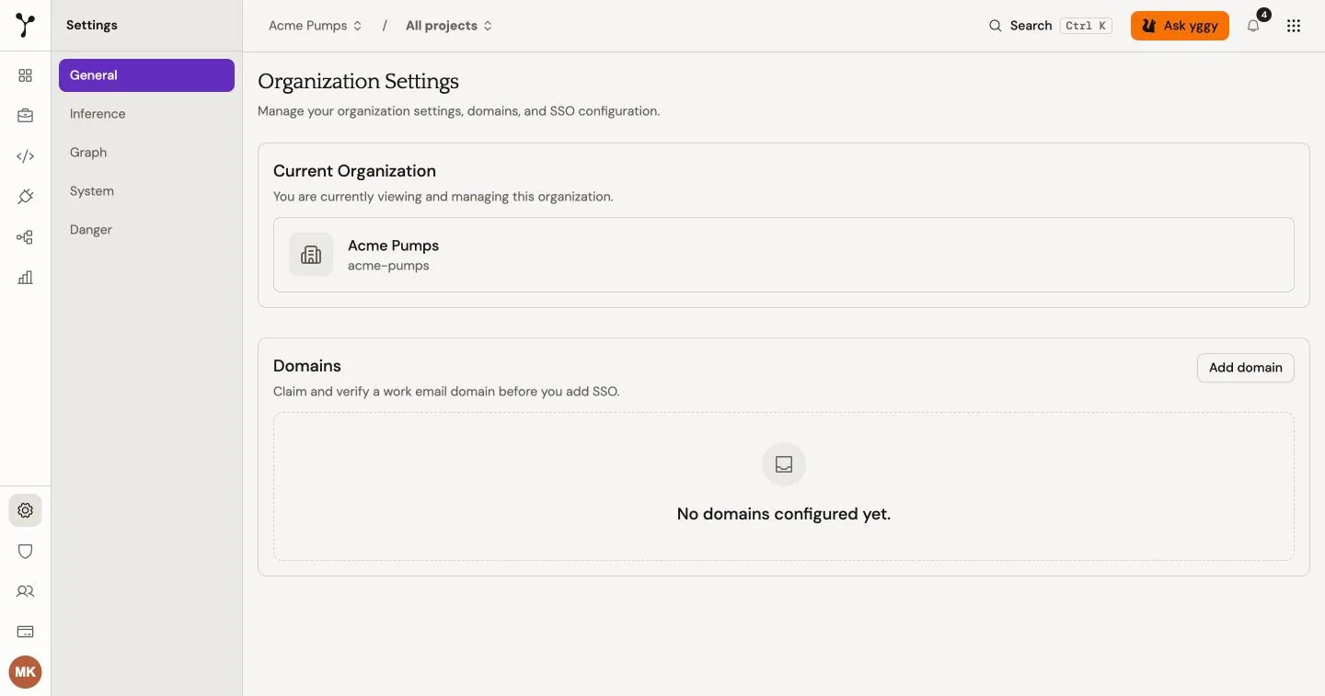Image resolution: width=1325 pixels, height=696 pixels.
Task: Open the users members icon
Action: click(25, 591)
